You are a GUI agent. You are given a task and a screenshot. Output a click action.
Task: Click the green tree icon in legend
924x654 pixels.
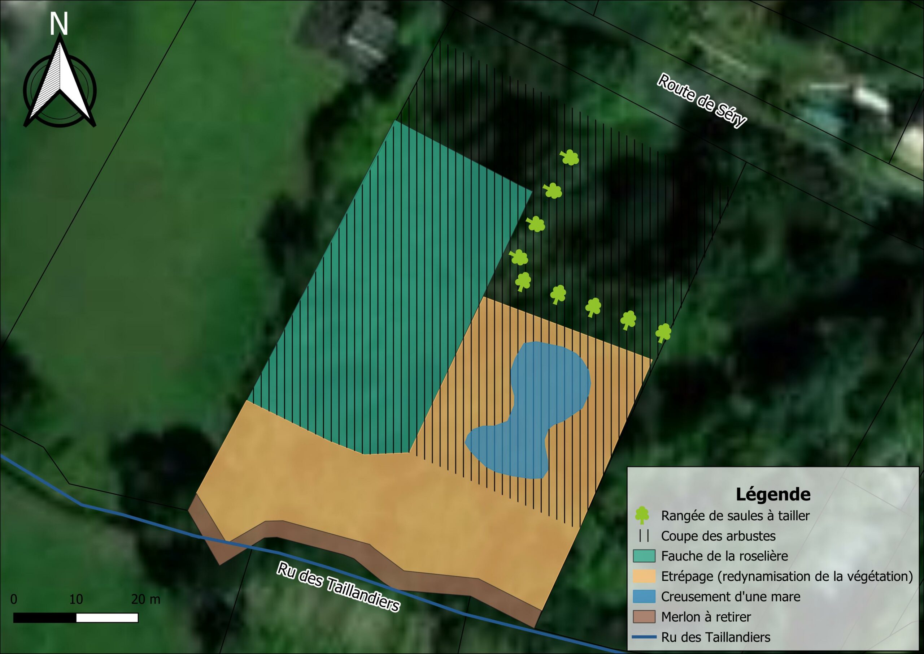[642, 515]
